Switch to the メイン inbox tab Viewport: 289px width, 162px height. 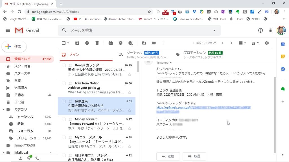(86, 55)
